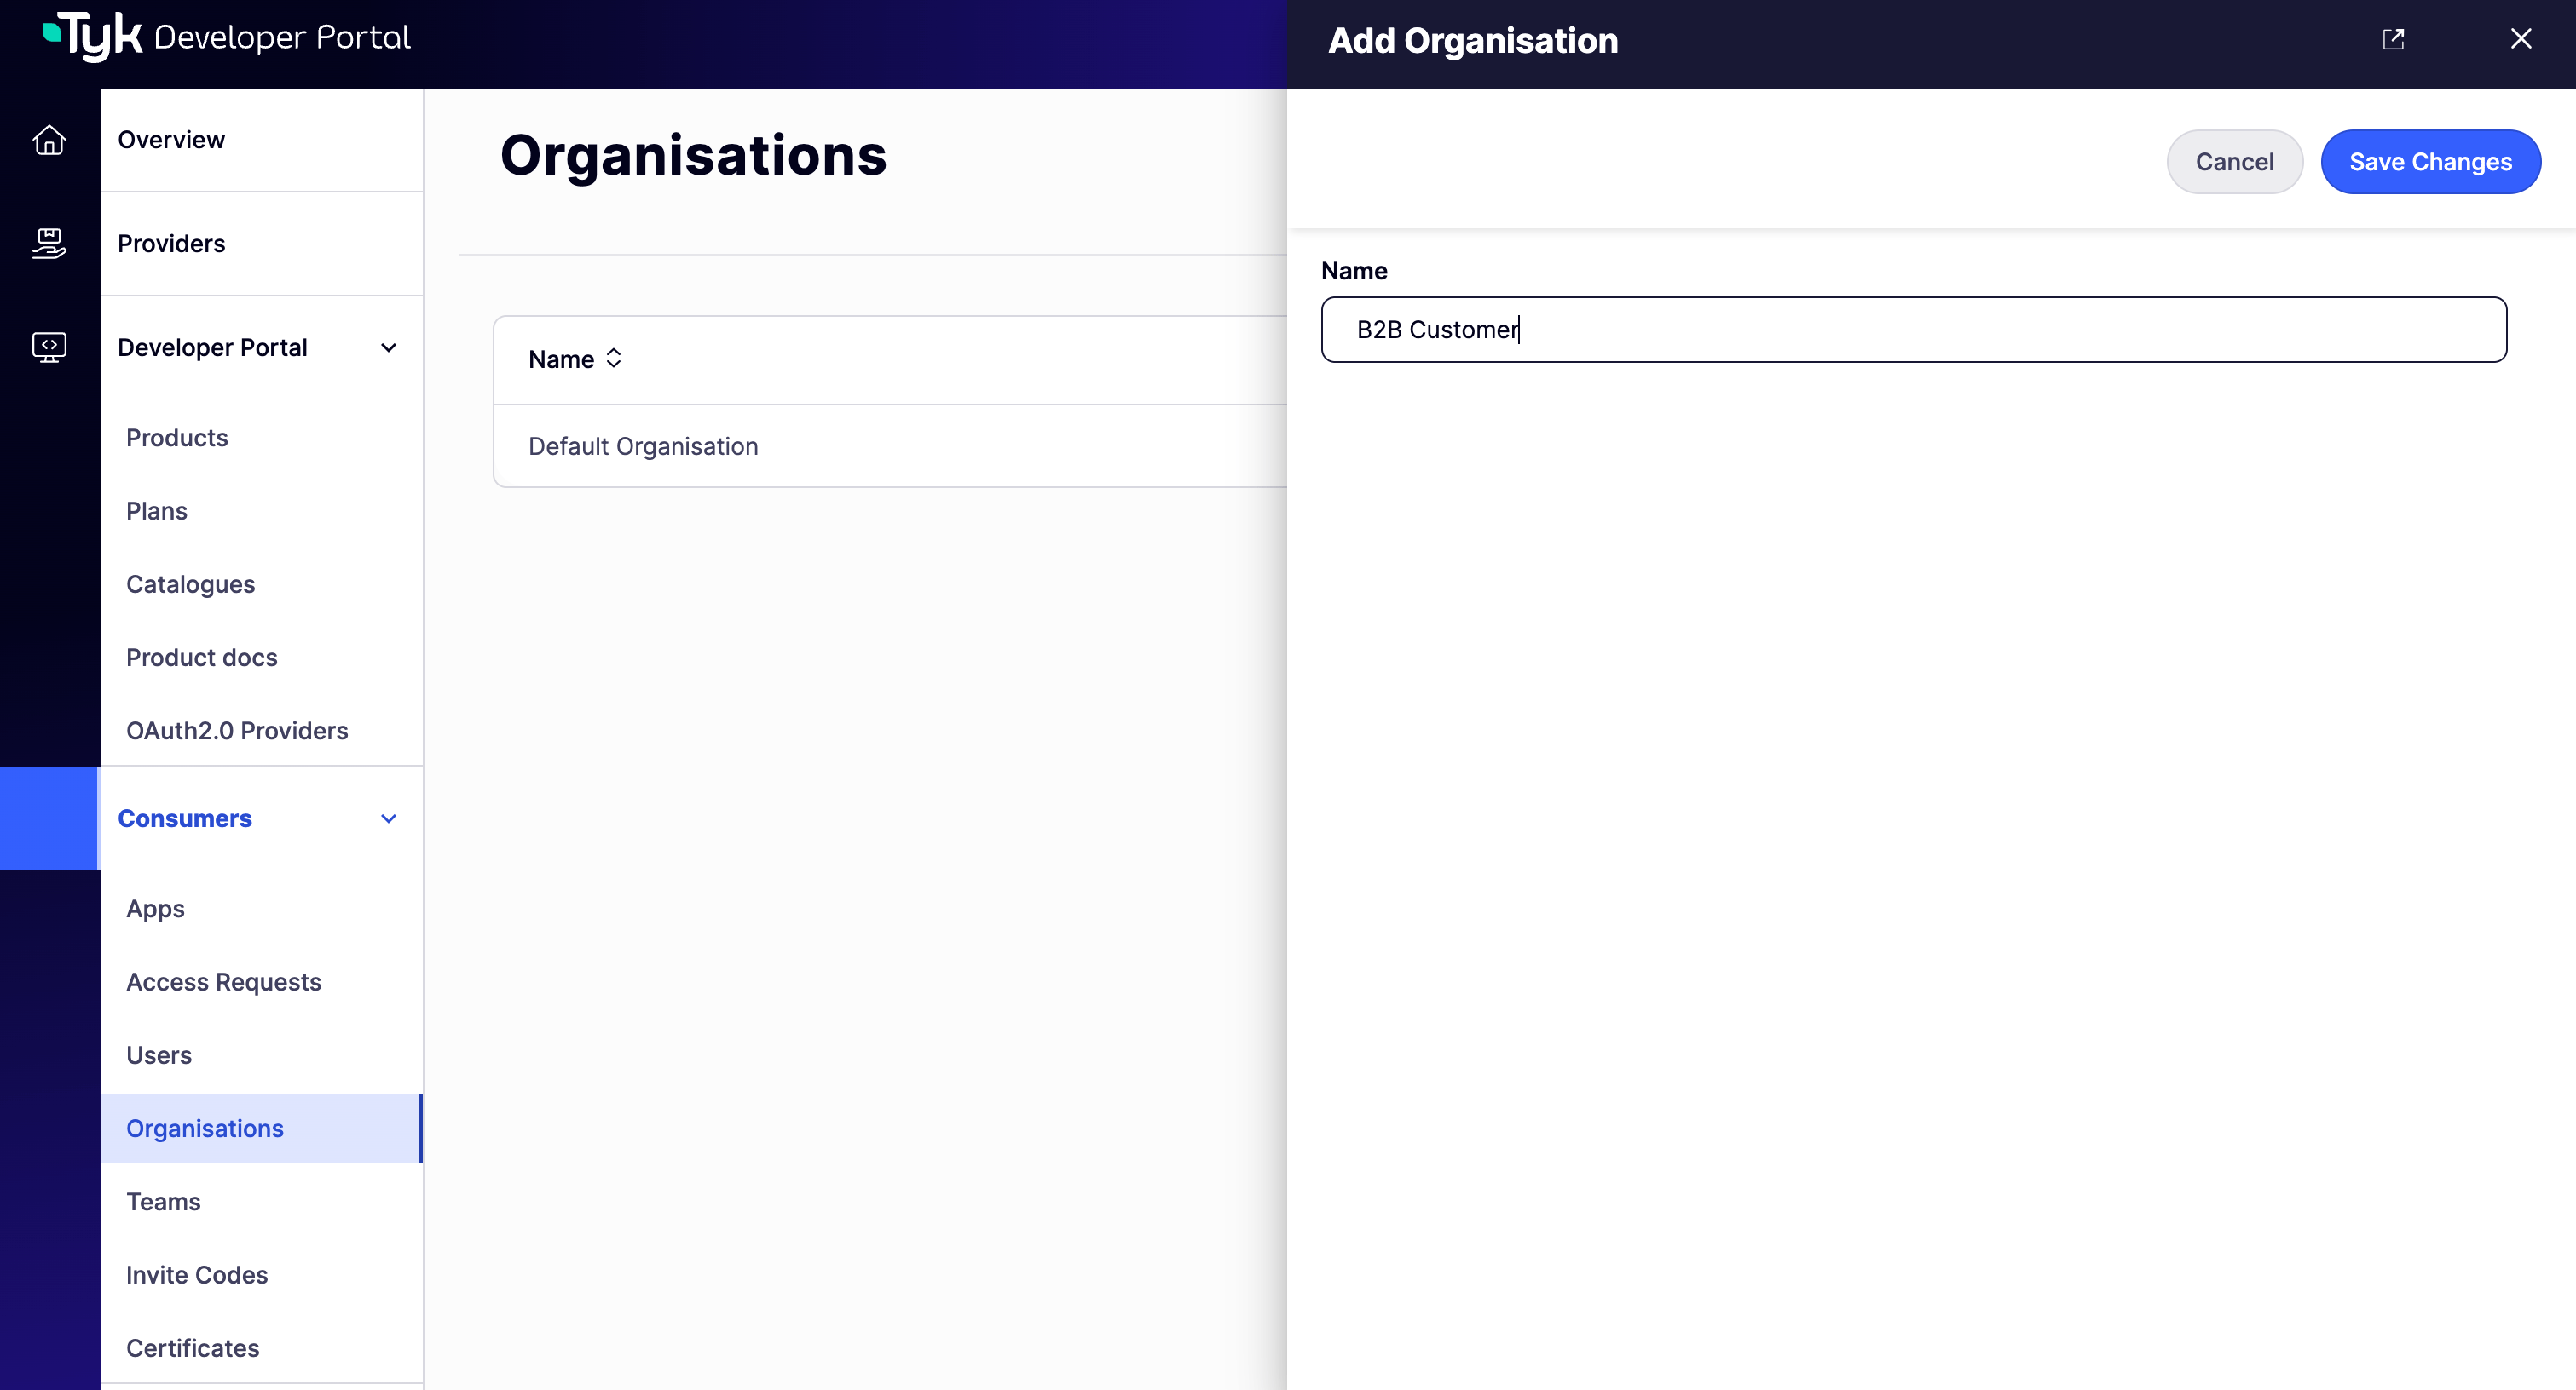Image resolution: width=2576 pixels, height=1390 pixels.
Task: Sort organisations by Name column
Action: click(x=614, y=359)
